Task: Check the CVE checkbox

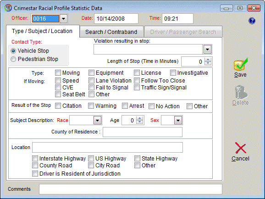Action: (58, 88)
